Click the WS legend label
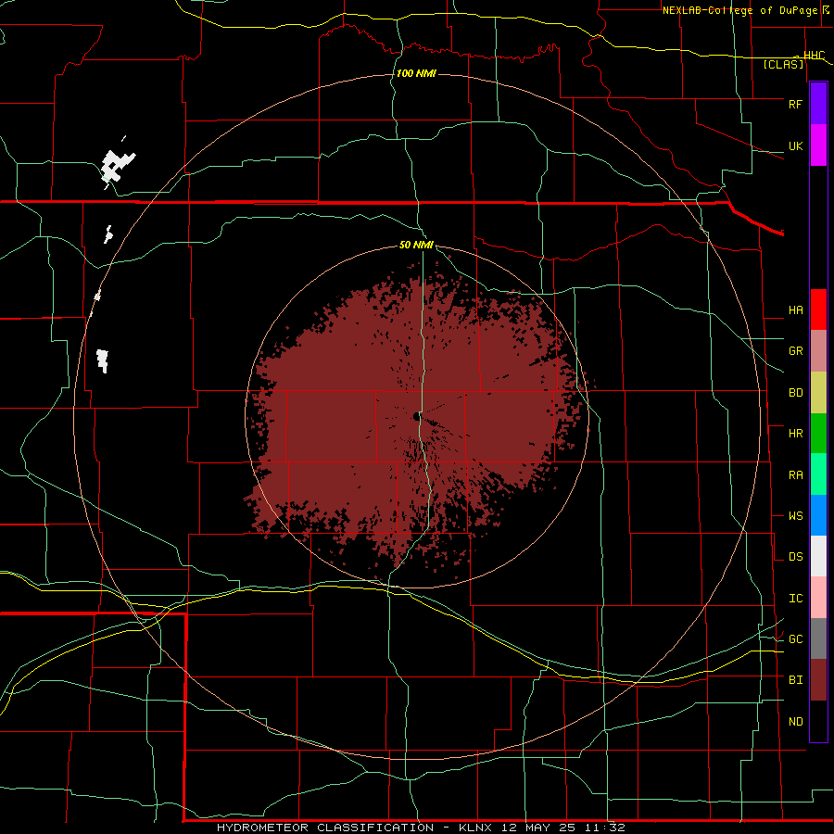This screenshot has width=834, height=834. pos(795,516)
